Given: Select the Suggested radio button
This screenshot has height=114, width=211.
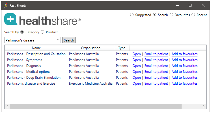Looking at the screenshot, I should click(132, 15).
